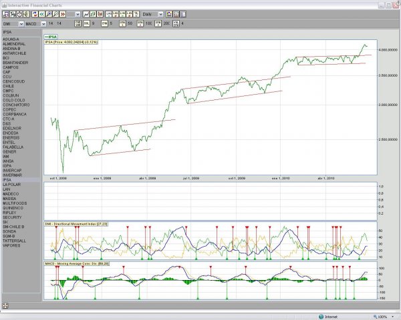Viewport: 401px width, 320px height.
Task: Open the Daily interval dropdown
Action: [x=160, y=14]
